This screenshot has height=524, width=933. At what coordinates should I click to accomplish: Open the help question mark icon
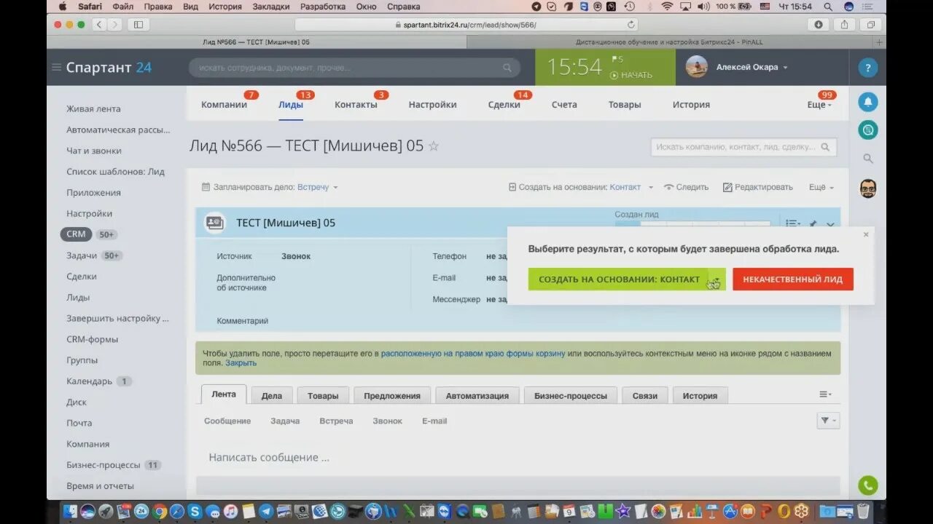[867, 68]
